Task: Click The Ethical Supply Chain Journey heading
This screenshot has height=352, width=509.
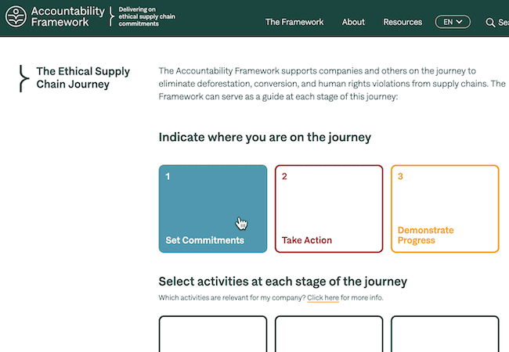Action: pyautogui.click(x=83, y=77)
